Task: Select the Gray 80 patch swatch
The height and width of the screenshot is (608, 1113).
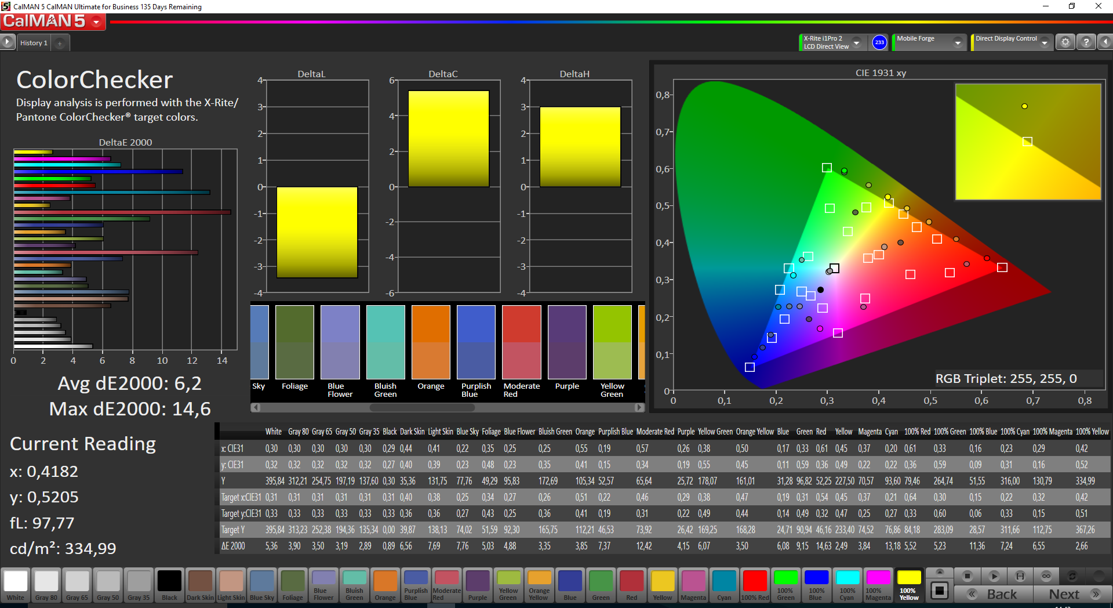Action: click(46, 585)
